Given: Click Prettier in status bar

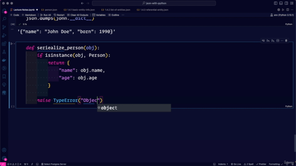Looking at the screenshot, I should coord(261,164).
